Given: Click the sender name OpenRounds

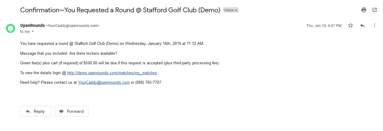Looking at the screenshot, I should tap(32, 25).
